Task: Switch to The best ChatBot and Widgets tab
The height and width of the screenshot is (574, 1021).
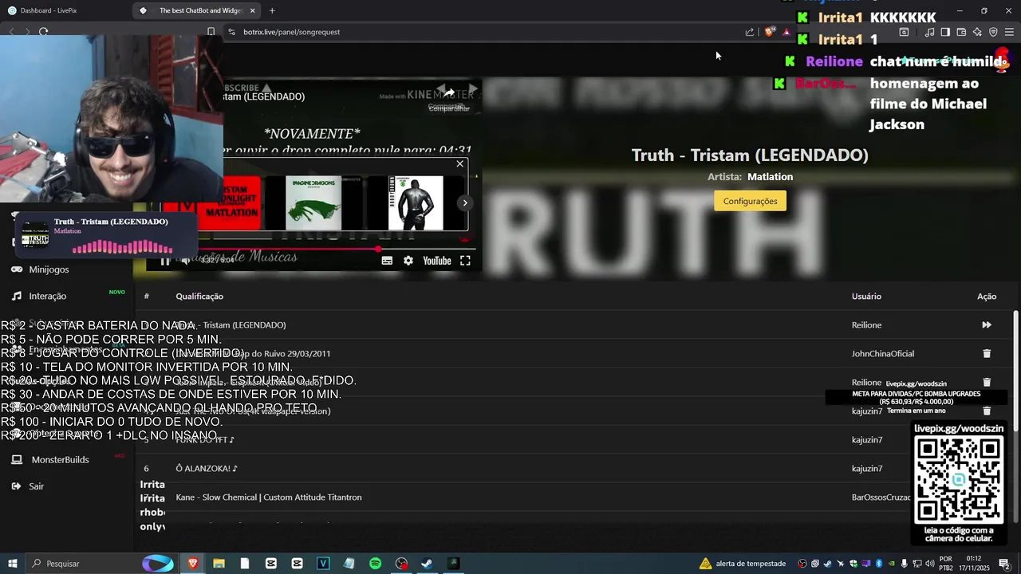Action: (195, 10)
